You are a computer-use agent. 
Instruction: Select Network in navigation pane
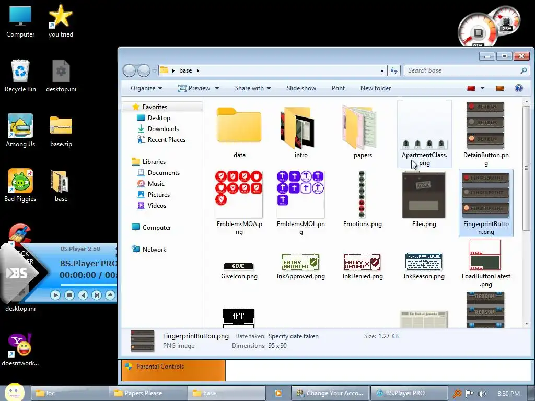154,249
